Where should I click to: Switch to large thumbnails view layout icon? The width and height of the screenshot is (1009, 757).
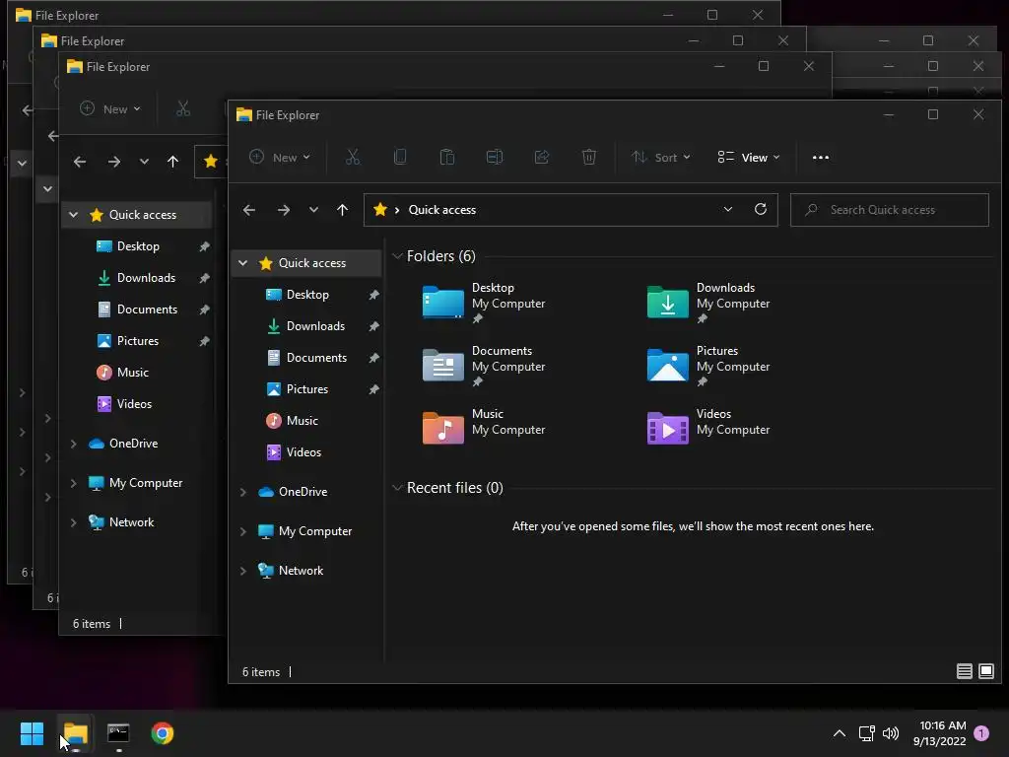[x=985, y=671]
